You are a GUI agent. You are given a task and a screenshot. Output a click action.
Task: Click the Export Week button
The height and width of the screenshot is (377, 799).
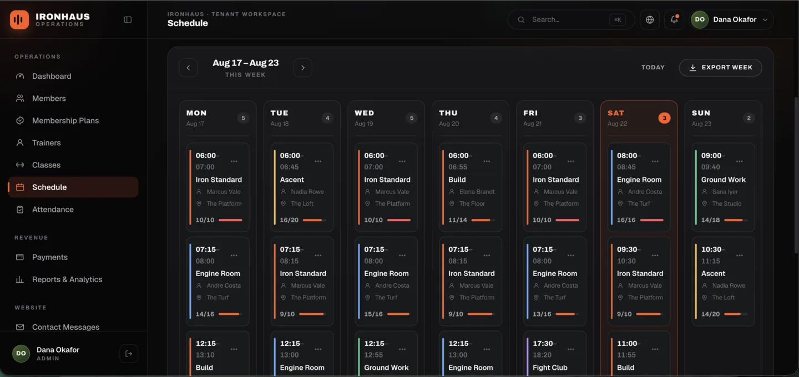tap(720, 68)
